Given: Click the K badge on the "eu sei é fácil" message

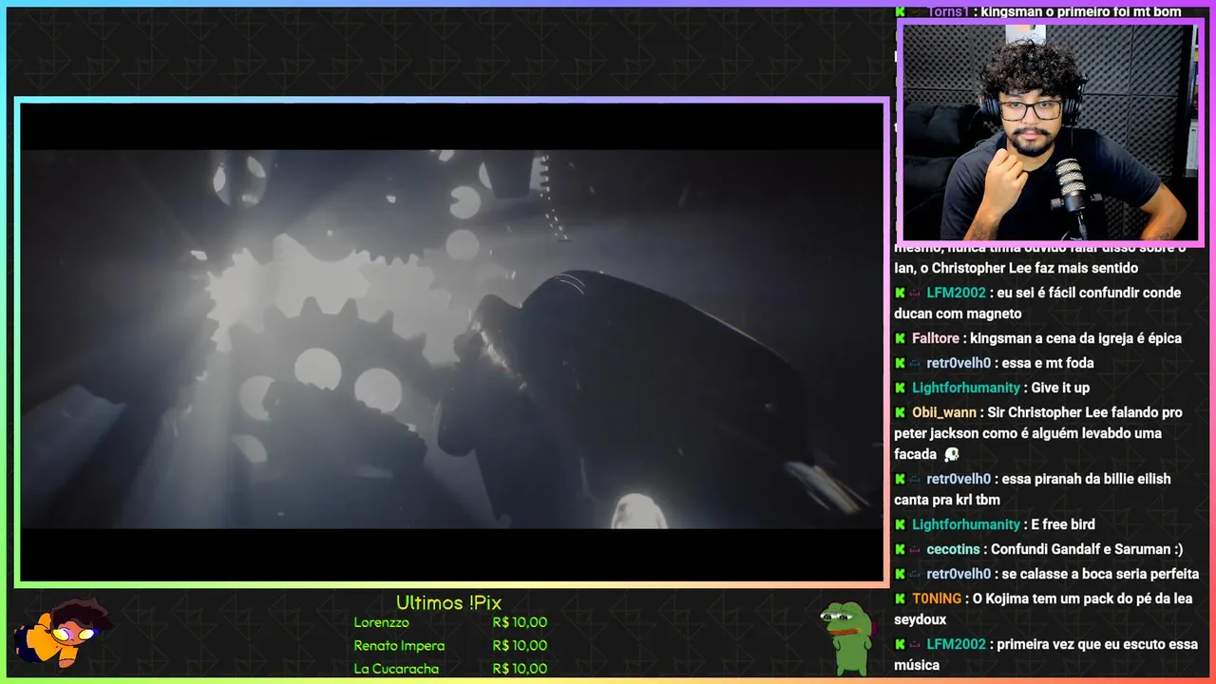Looking at the screenshot, I should [x=900, y=293].
